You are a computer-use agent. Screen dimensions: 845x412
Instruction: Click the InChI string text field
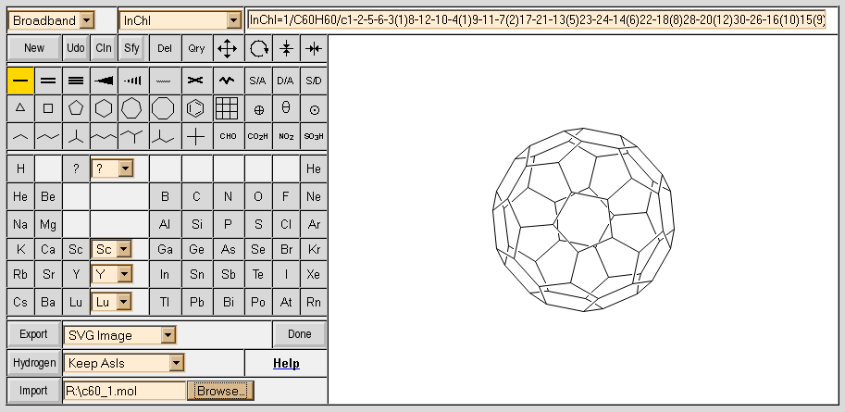coord(537,19)
